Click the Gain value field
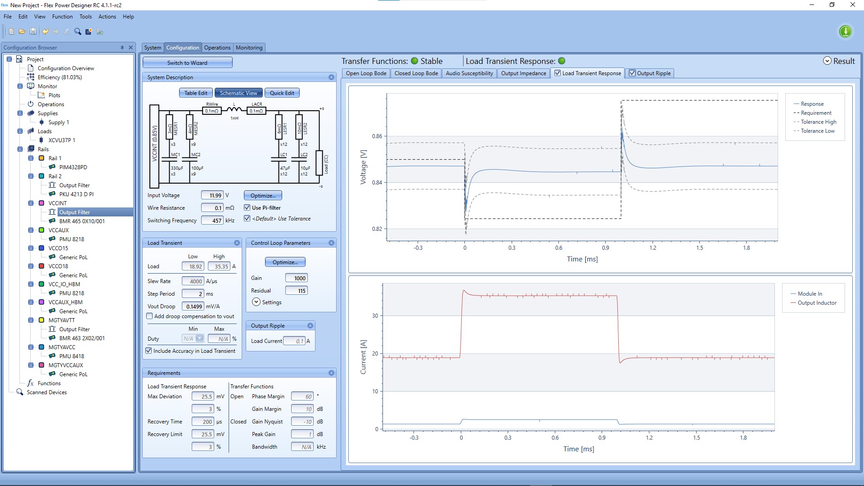864x486 pixels. coord(296,278)
